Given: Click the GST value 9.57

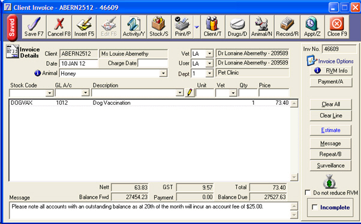Looking at the screenshot, I should click(195, 187).
